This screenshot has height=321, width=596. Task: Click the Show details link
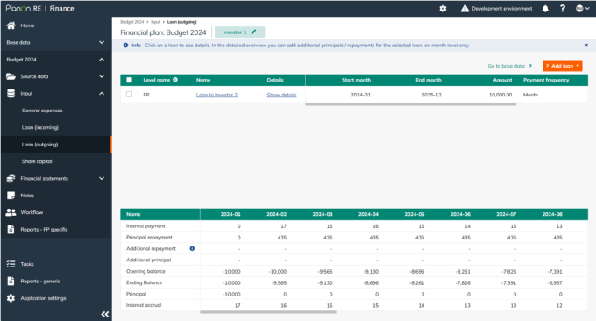(x=281, y=95)
